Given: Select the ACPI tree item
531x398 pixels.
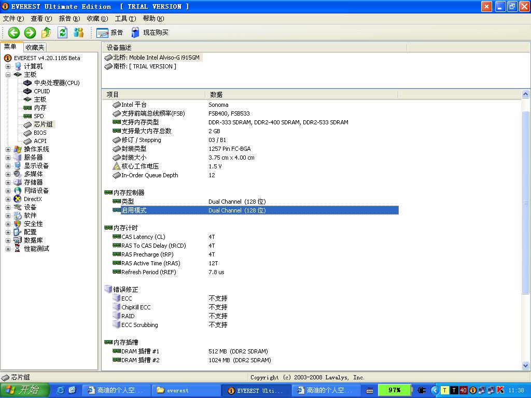Looking at the screenshot, I should click(x=40, y=141).
